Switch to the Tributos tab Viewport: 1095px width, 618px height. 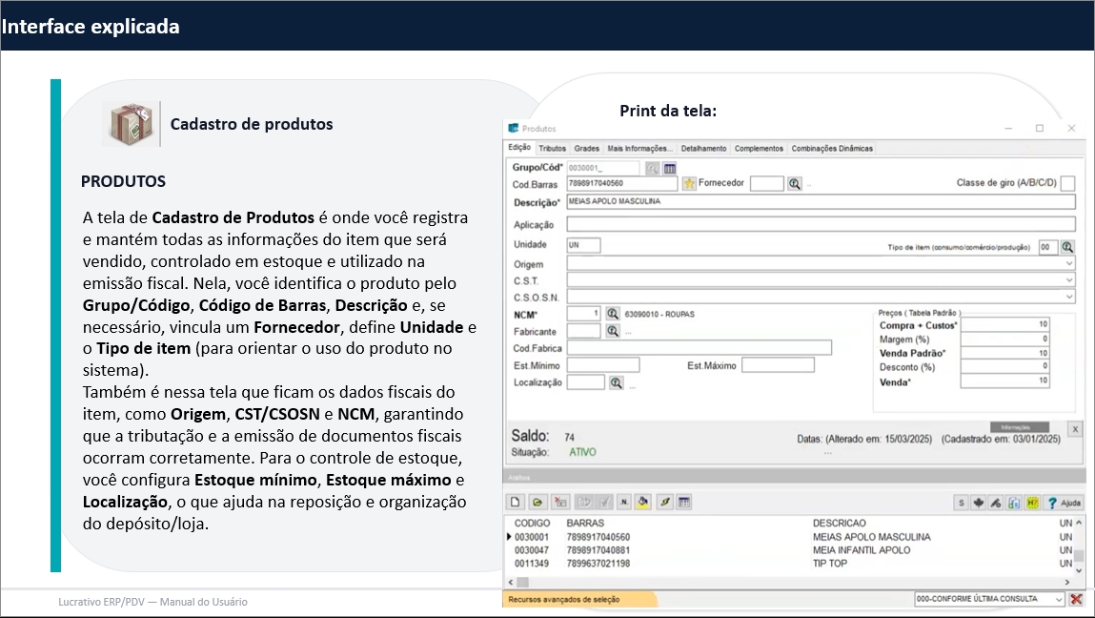point(552,149)
